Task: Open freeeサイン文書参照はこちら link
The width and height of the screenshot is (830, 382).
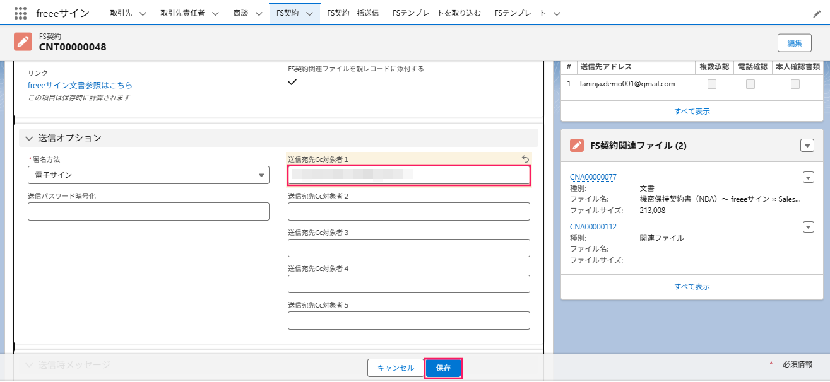Action: click(80, 85)
